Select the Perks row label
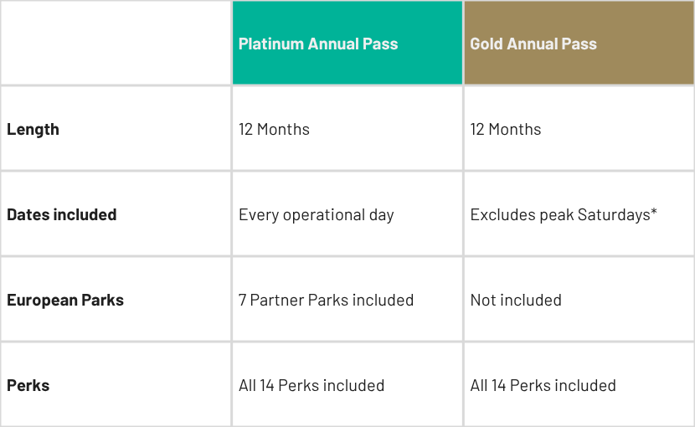The image size is (695, 427). pyautogui.click(x=28, y=385)
